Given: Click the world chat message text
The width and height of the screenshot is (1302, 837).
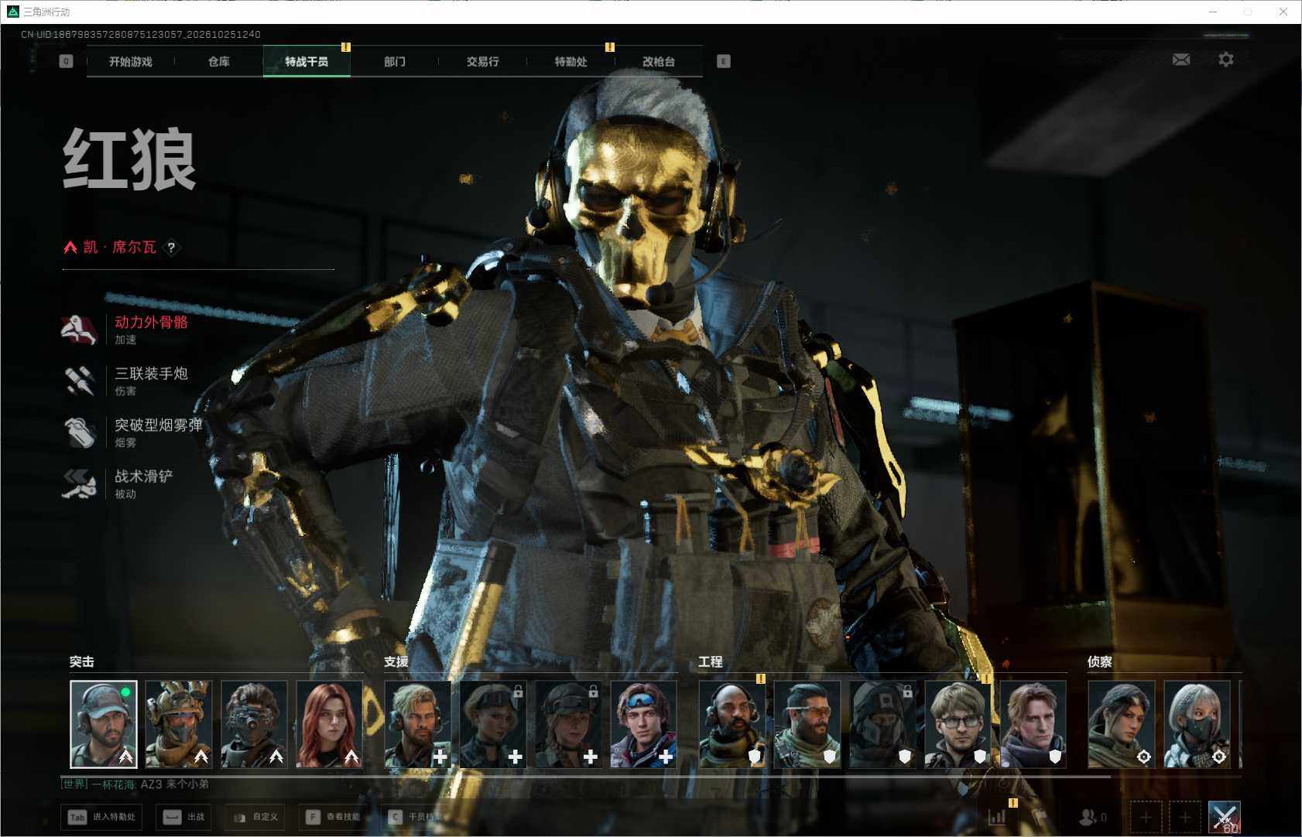Looking at the screenshot, I should 135,784.
